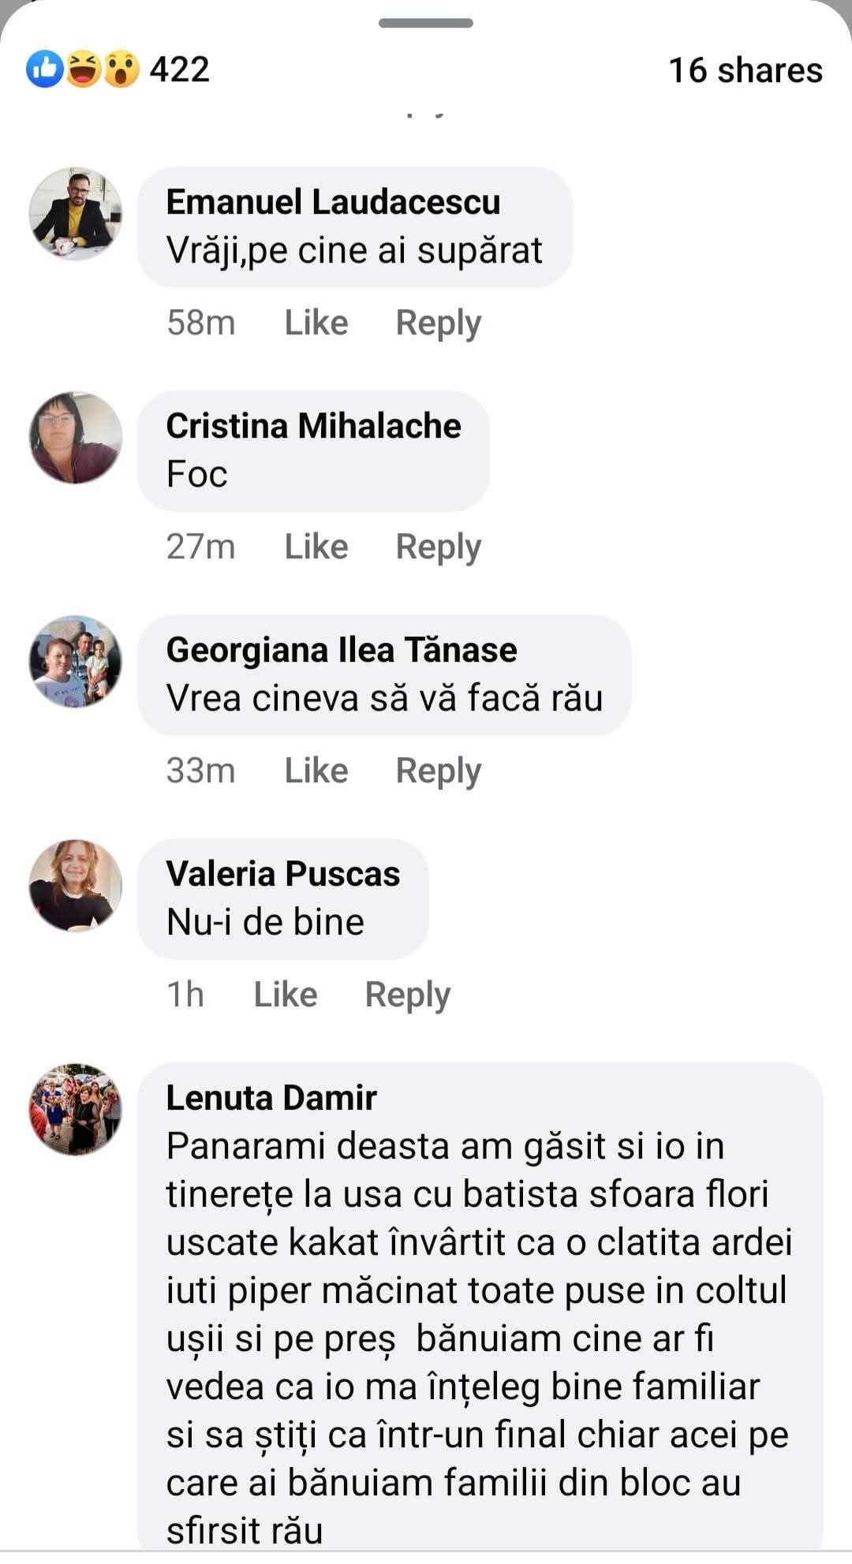This screenshot has height=1564, width=852.
Task: Click the wow reaction emoji icon
Action: [x=121, y=69]
